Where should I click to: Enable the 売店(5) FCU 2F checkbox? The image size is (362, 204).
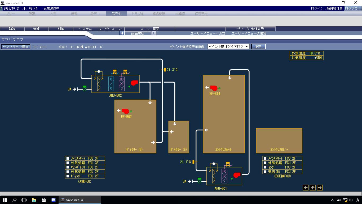coord(265,172)
